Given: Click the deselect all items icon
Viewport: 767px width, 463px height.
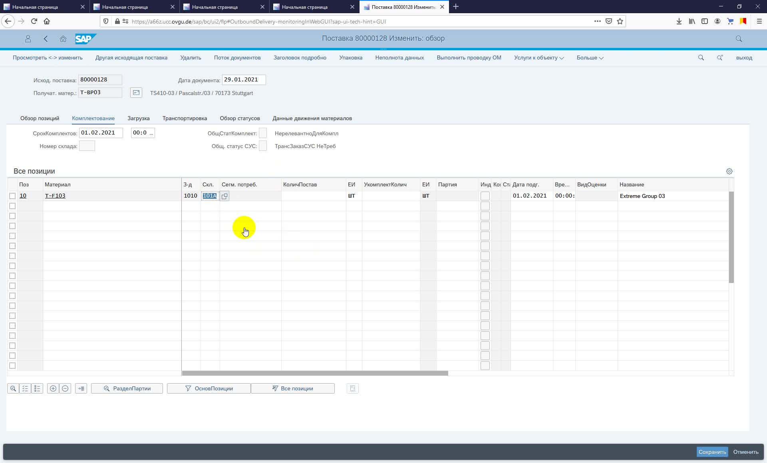Looking at the screenshot, I should click(x=37, y=388).
